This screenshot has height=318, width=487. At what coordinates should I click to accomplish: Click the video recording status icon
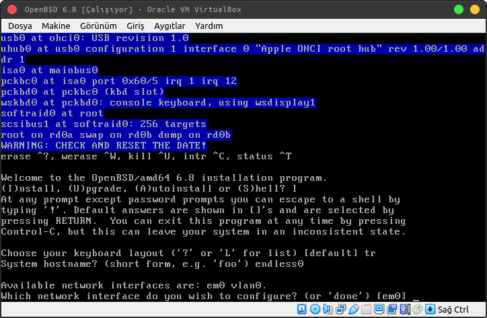(391, 309)
